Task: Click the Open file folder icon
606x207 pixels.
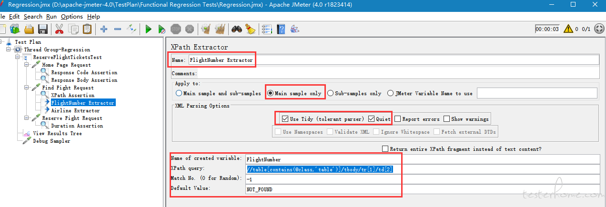Action: [29, 29]
